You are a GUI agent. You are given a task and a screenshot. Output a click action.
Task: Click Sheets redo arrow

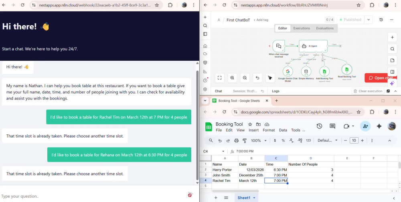[x=228, y=140]
